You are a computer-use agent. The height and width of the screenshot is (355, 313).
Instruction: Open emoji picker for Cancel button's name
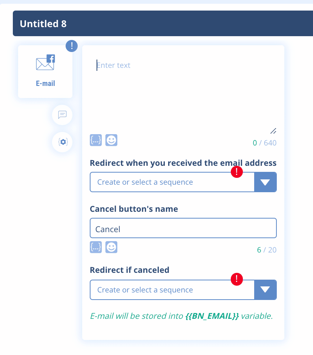point(111,247)
